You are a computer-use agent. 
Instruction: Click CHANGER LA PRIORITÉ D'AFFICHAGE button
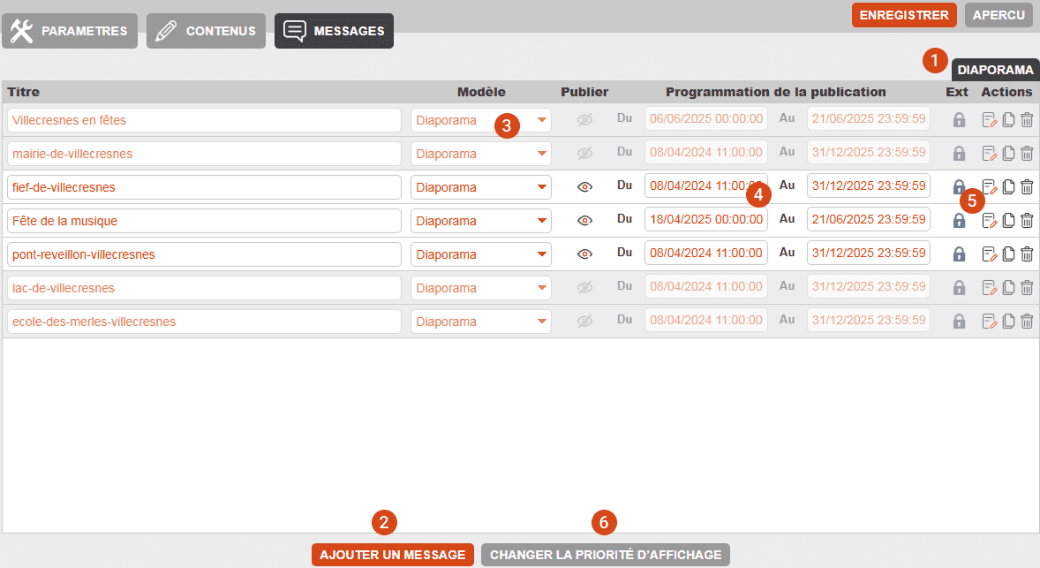pos(606,555)
